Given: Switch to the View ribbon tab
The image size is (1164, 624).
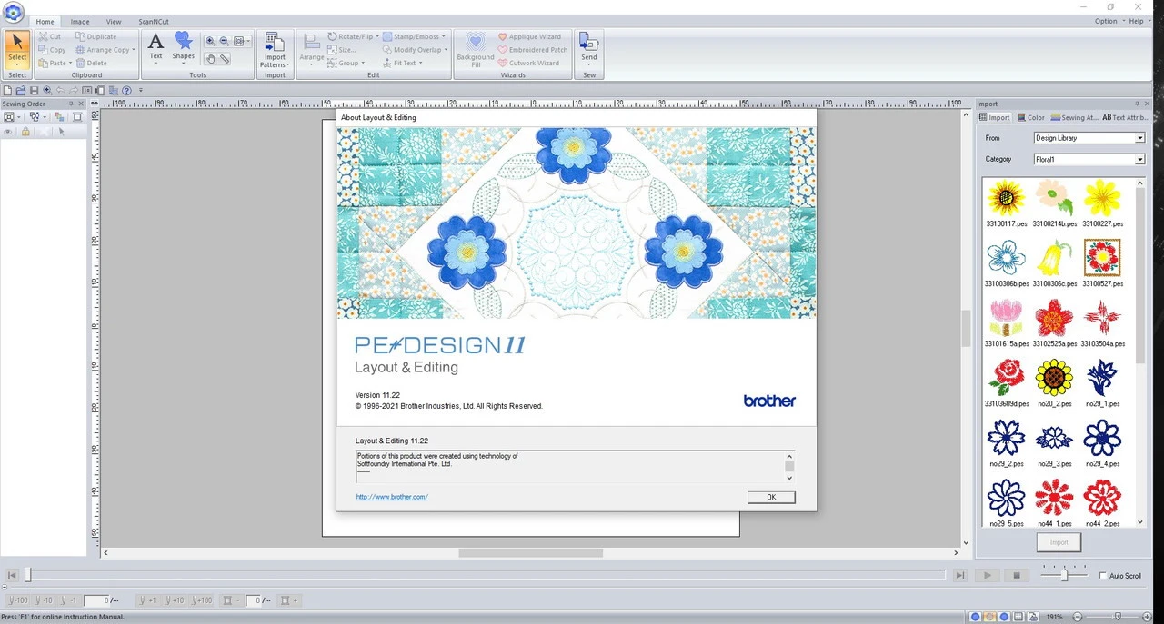Looking at the screenshot, I should [x=114, y=21].
